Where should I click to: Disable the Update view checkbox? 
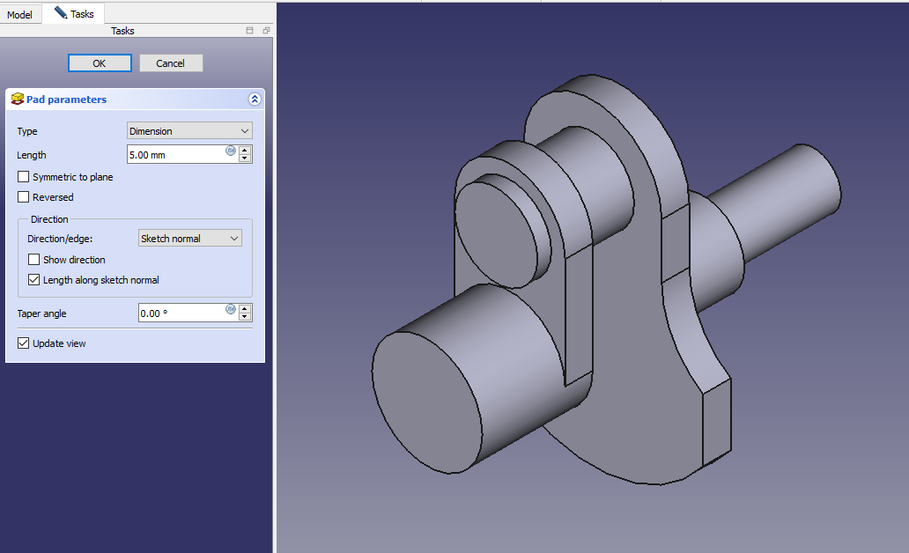click(x=23, y=343)
